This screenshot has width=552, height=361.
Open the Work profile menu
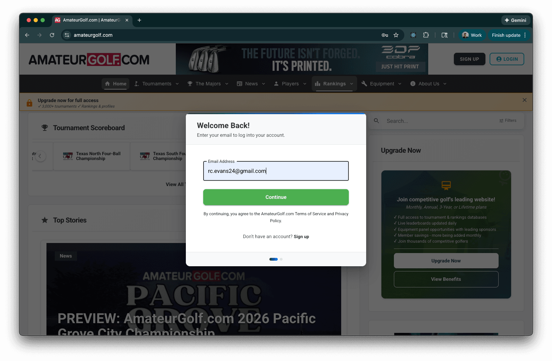[472, 35]
